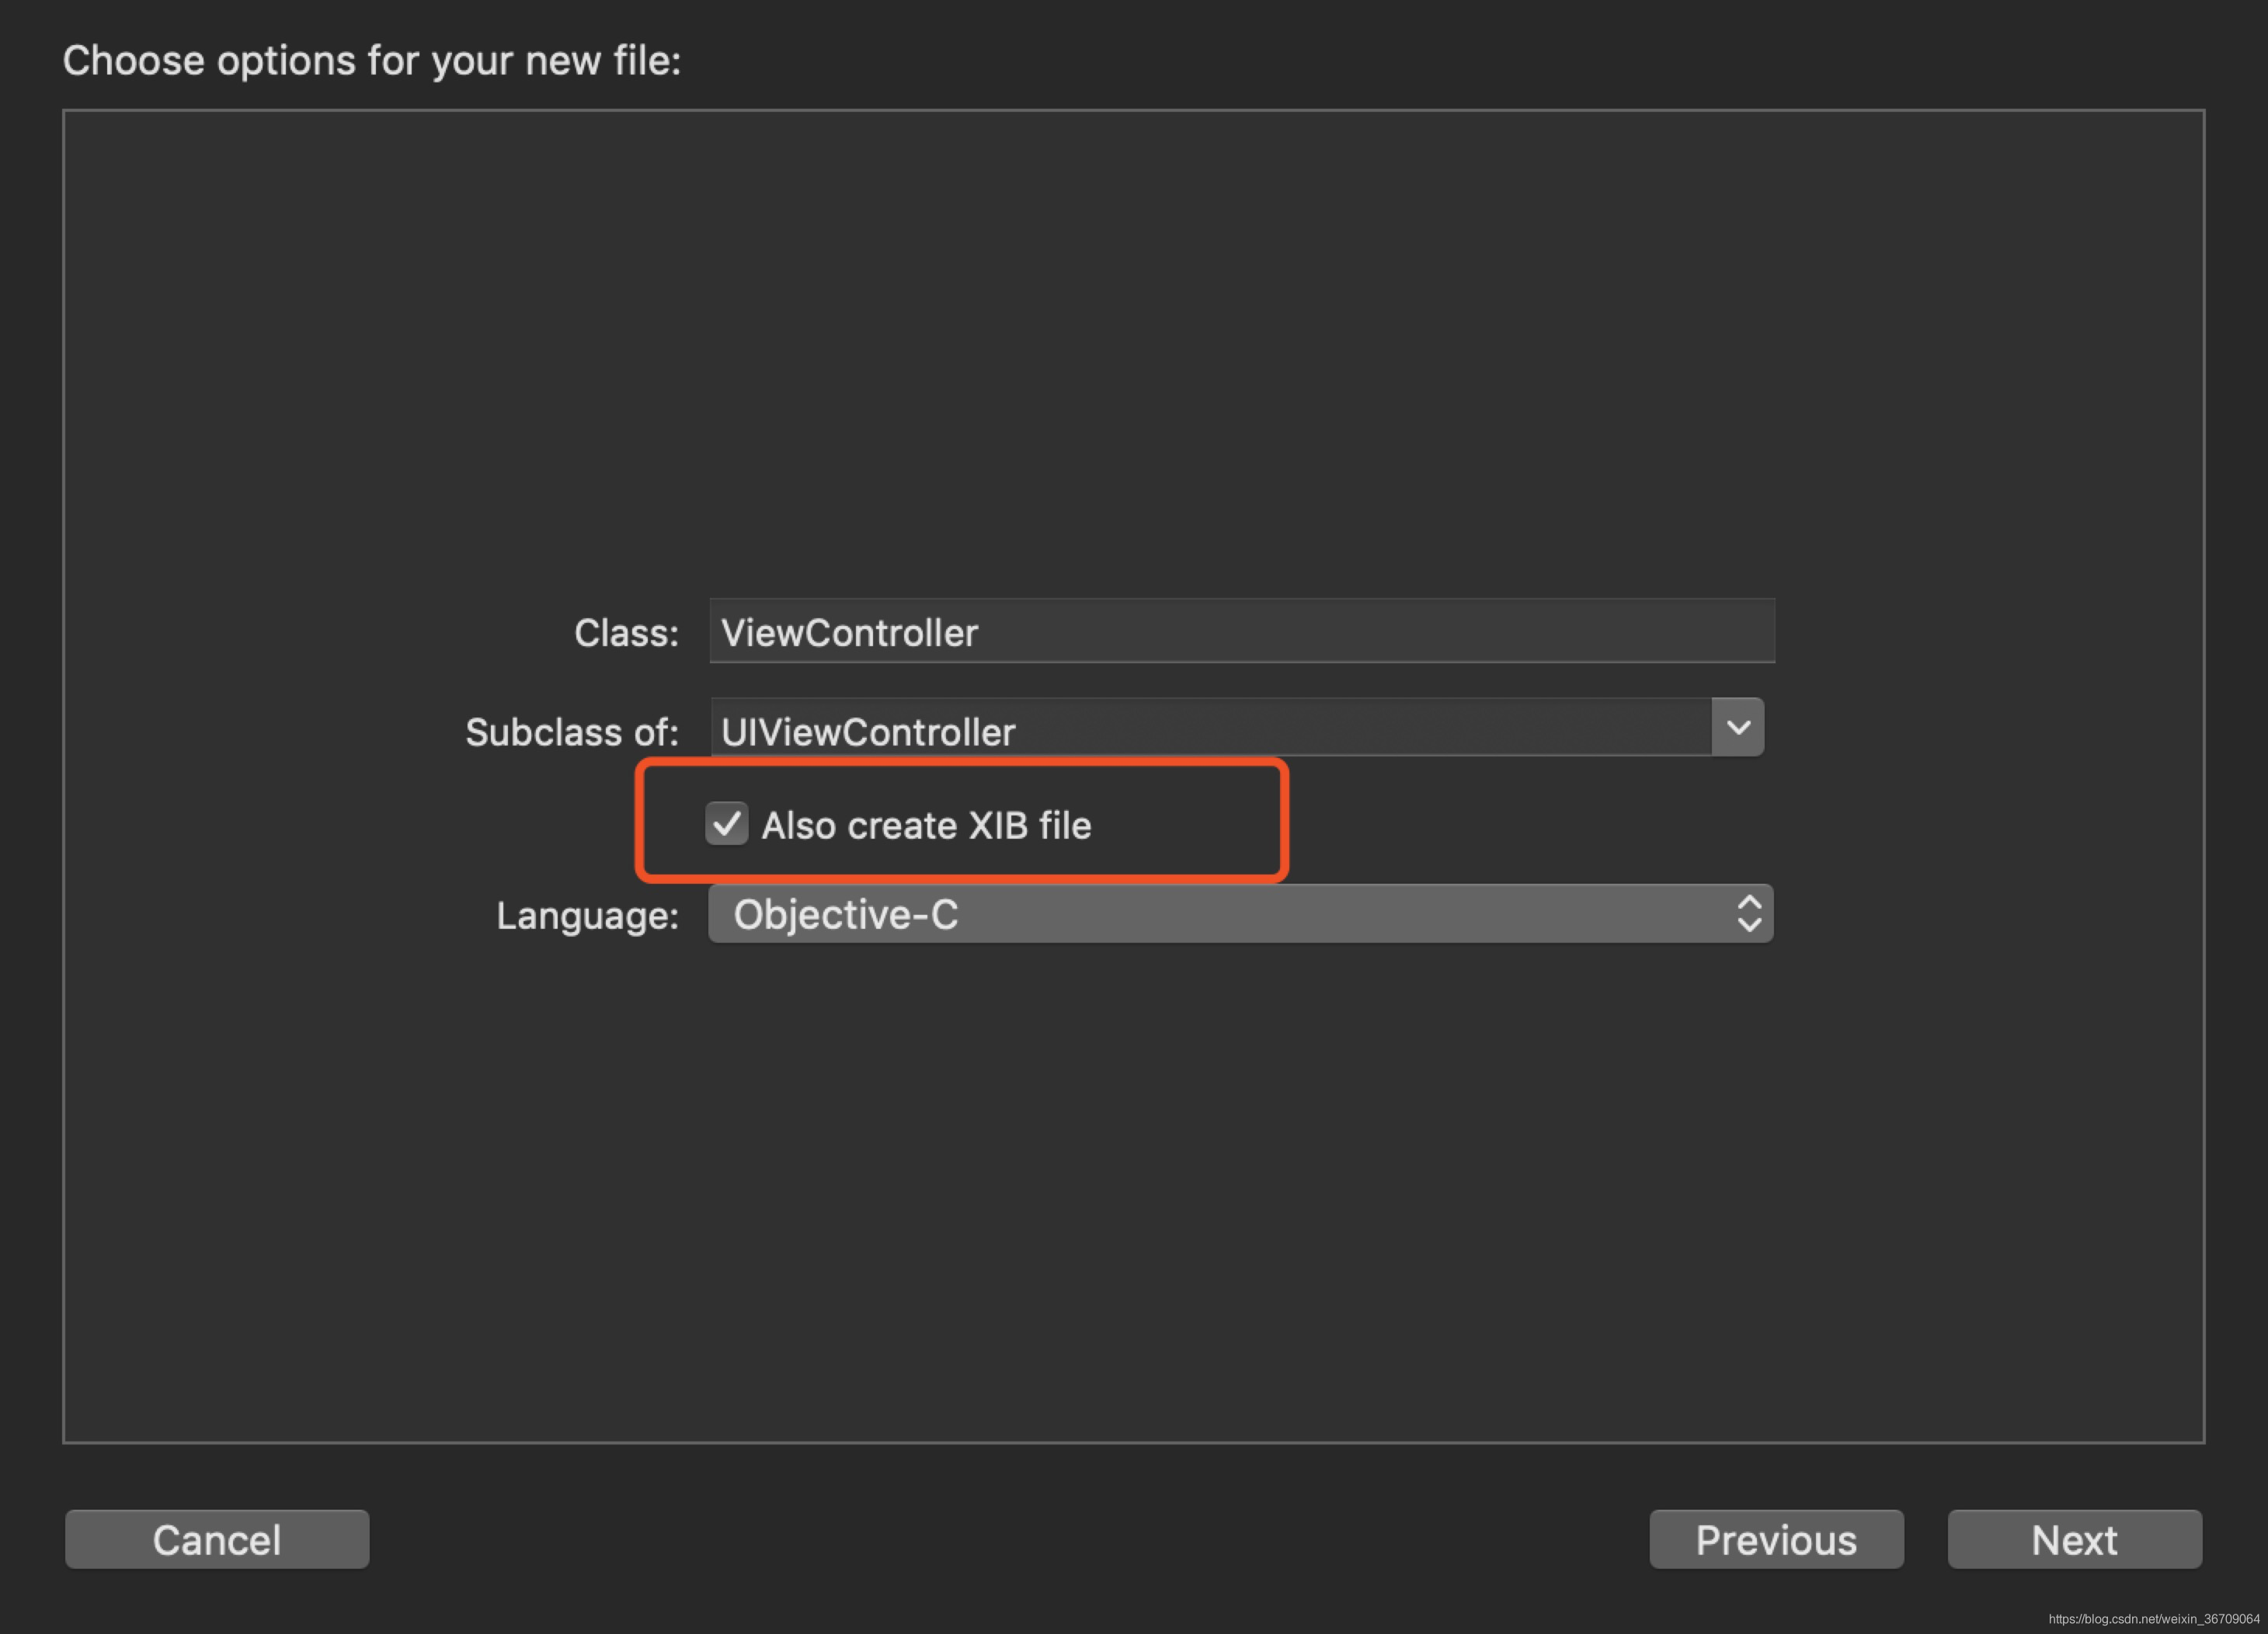
Task: Open the Language popup showing Objective-C
Action: point(1241,914)
